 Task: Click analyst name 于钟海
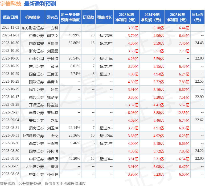coord(53,59)
